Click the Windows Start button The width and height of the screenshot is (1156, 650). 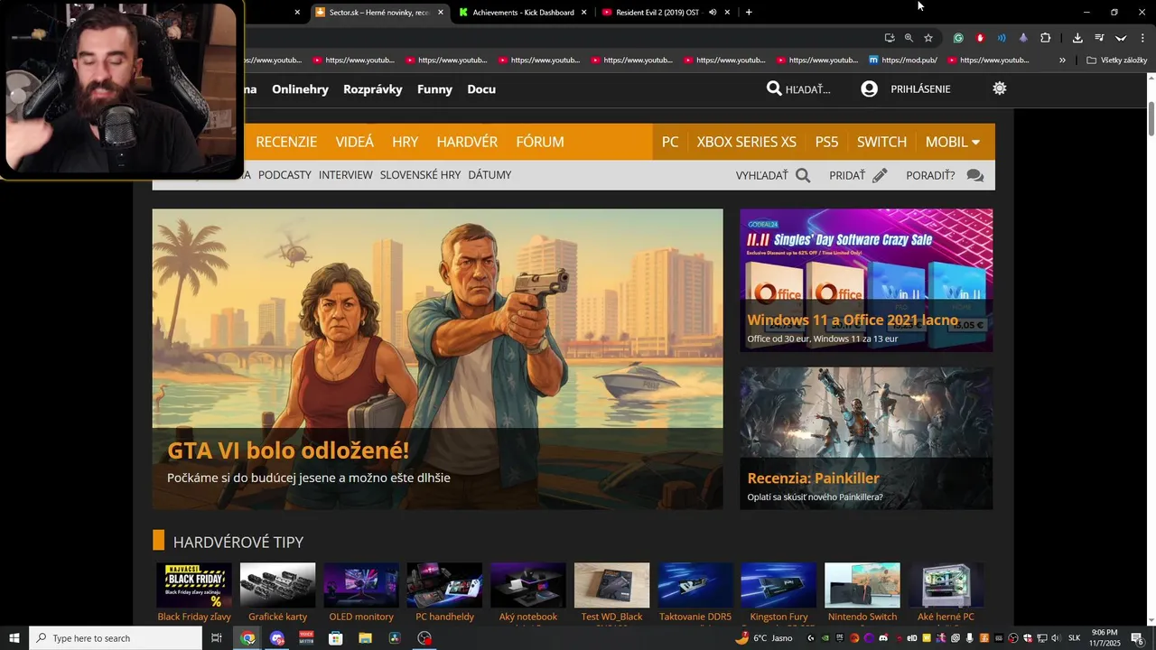(x=14, y=638)
